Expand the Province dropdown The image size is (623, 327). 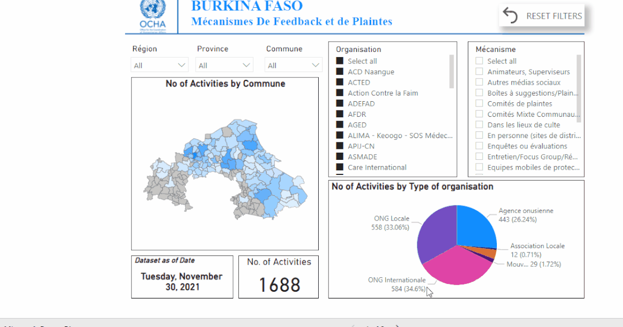pos(224,65)
